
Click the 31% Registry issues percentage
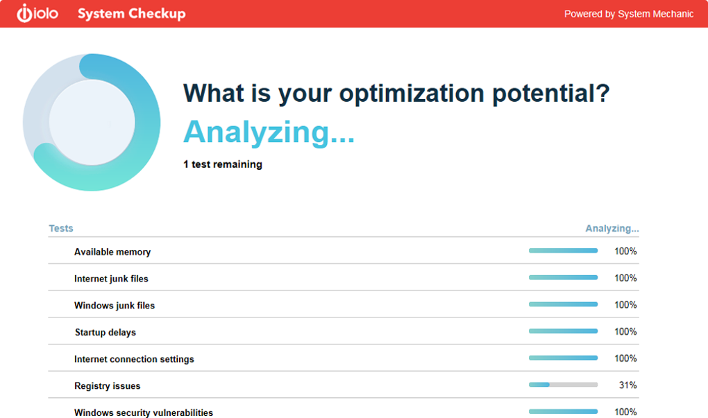click(x=627, y=385)
